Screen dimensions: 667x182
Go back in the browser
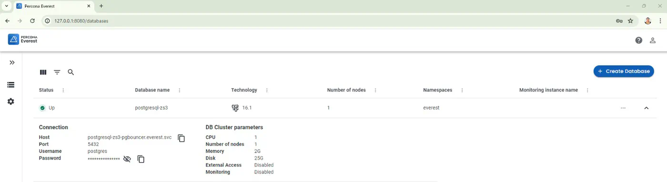point(7,21)
